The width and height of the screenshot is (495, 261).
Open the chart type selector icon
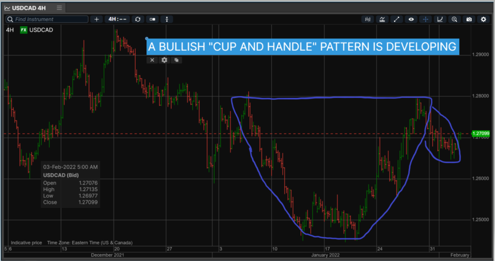point(368,19)
